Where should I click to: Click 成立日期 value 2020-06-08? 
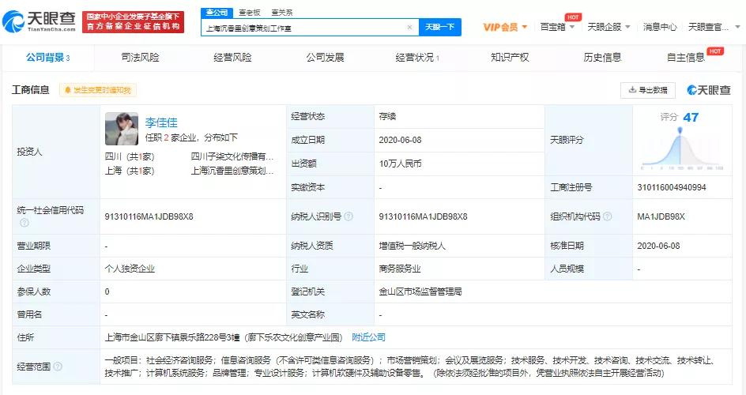pos(400,140)
